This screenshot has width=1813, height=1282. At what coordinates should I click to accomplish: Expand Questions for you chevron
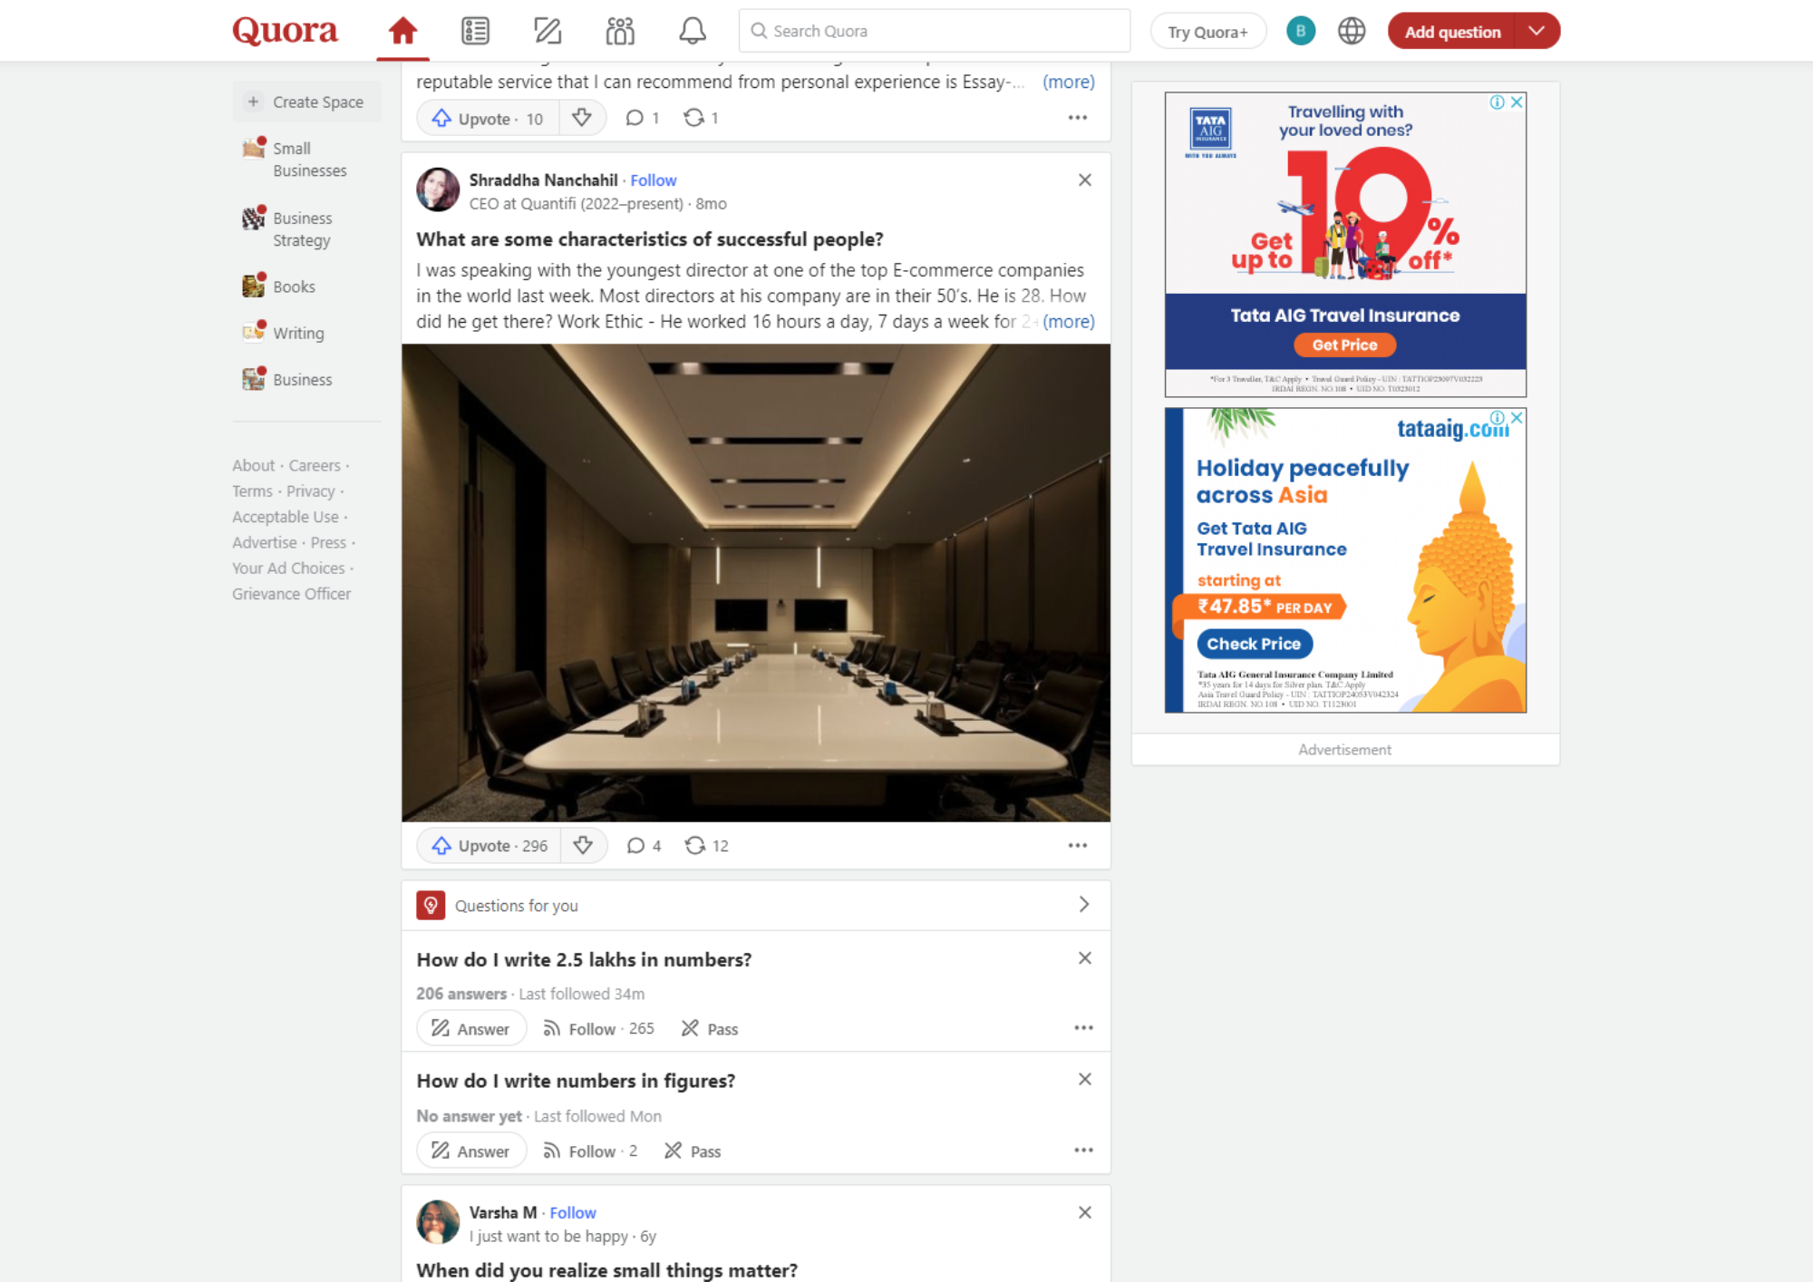[1083, 905]
